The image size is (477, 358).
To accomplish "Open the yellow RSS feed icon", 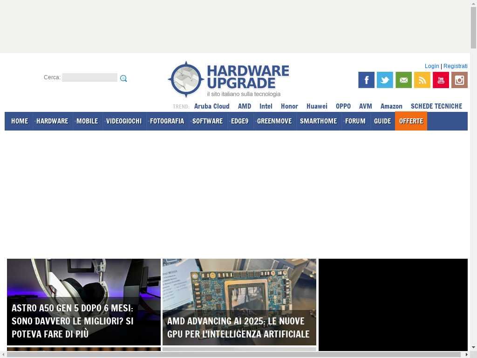I will [422, 80].
